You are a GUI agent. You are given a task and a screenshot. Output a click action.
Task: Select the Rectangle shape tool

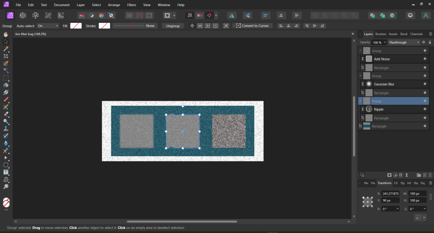pos(6,165)
